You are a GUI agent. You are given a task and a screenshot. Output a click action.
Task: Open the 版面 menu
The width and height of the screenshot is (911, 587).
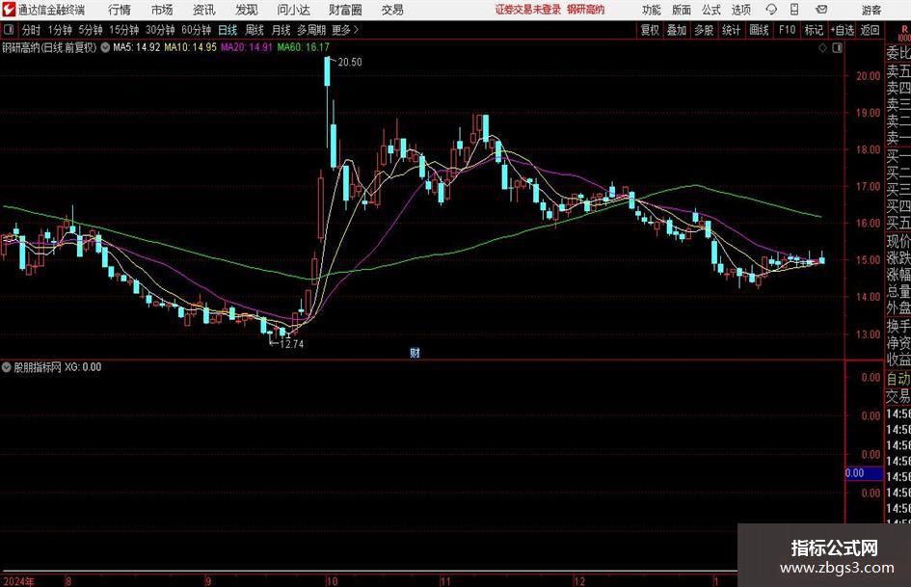click(x=682, y=10)
